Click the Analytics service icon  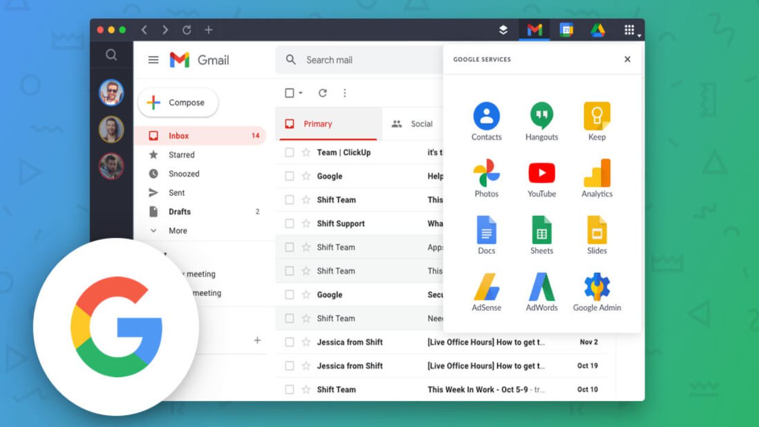(x=597, y=174)
